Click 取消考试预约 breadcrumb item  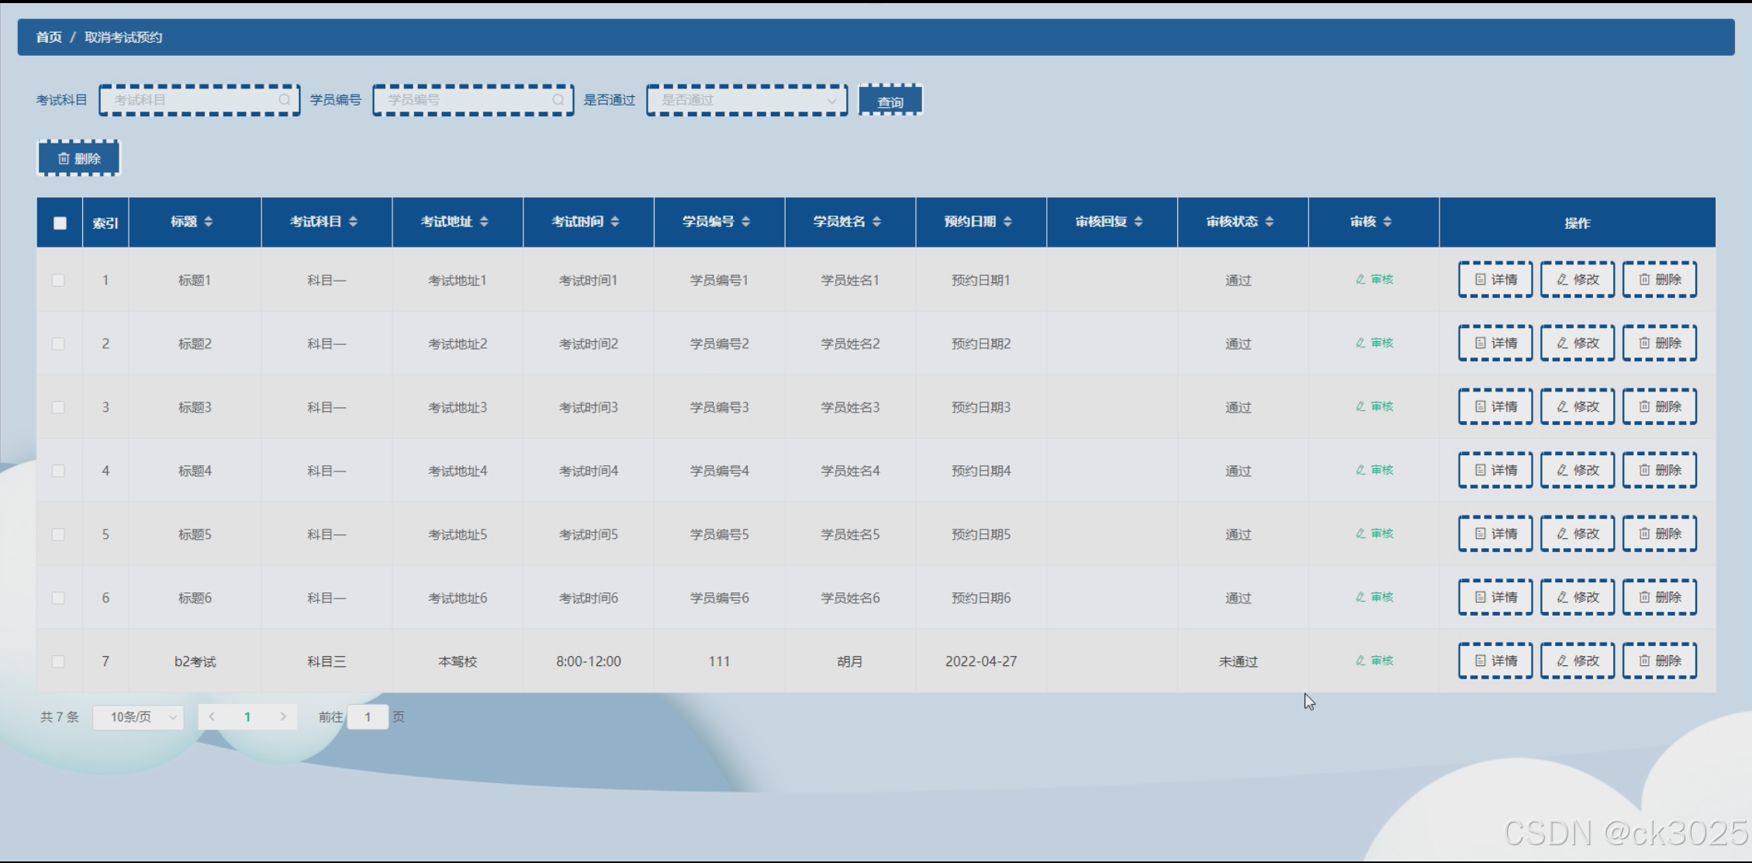click(123, 37)
